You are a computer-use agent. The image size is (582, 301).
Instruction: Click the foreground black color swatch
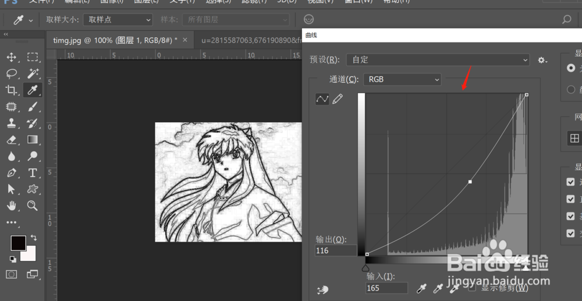18,243
